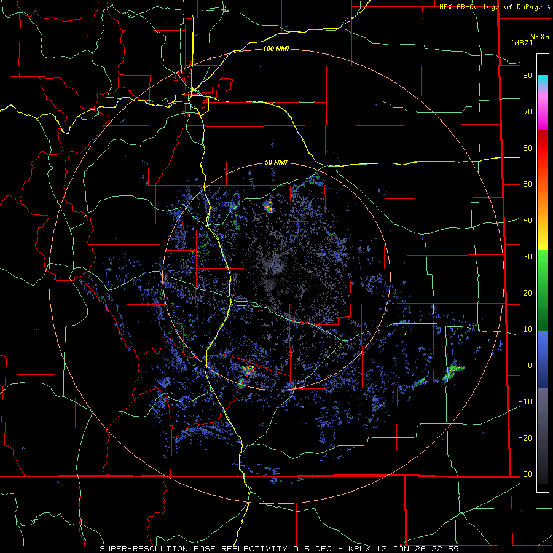Select the -20 dBZ scale value
553x553 pixels.
tap(525, 437)
